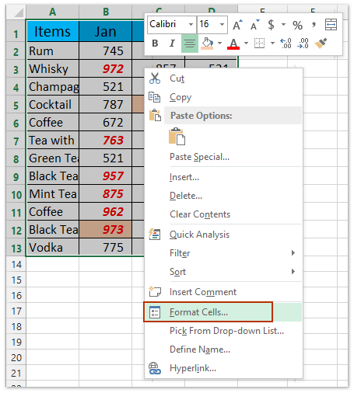Click the paste clipboard icon under Paste Options
Viewport: 354px width, 393px height.
(177, 137)
